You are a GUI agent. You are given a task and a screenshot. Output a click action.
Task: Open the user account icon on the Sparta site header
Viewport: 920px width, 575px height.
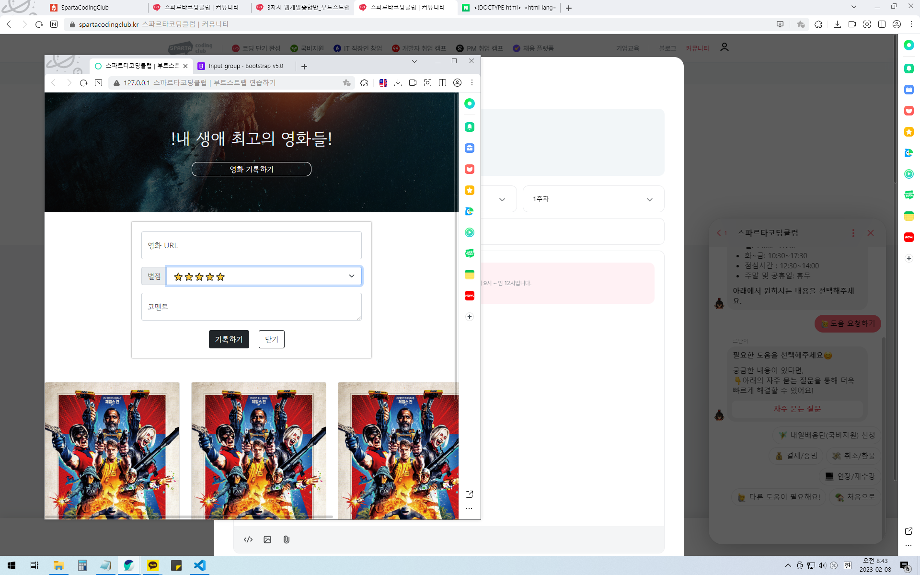point(724,47)
